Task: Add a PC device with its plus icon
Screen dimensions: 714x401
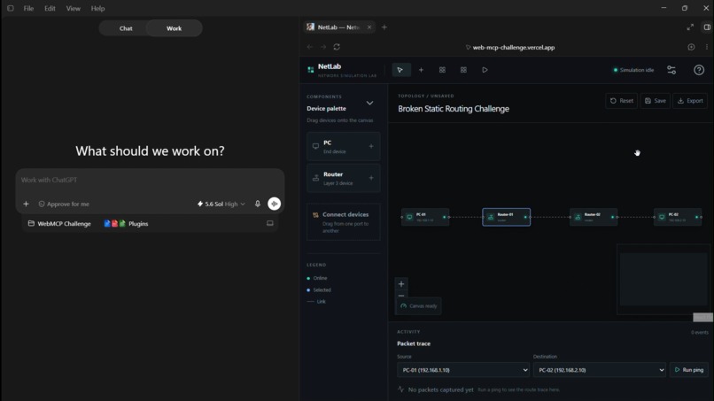Action: click(x=371, y=147)
